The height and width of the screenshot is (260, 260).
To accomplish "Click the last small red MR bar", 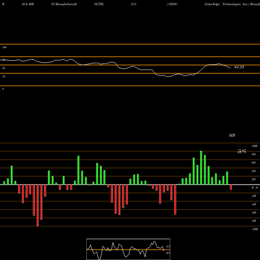I will pyautogui.click(x=231, y=187).
